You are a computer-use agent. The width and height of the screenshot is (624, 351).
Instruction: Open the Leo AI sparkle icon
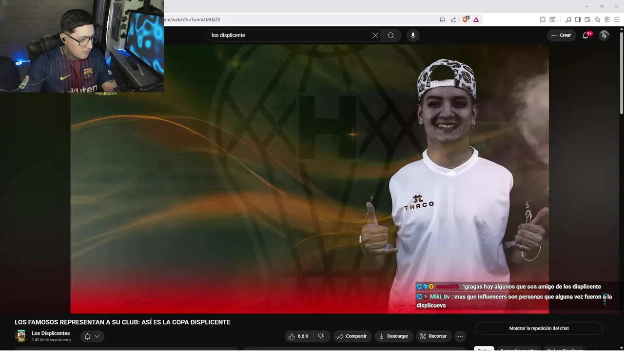(597, 19)
